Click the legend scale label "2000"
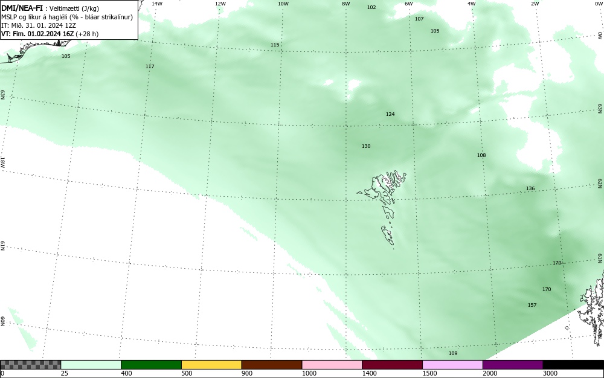 click(x=490, y=373)
